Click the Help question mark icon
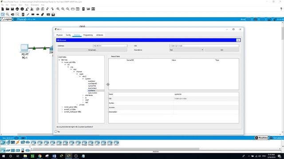 [281, 9]
